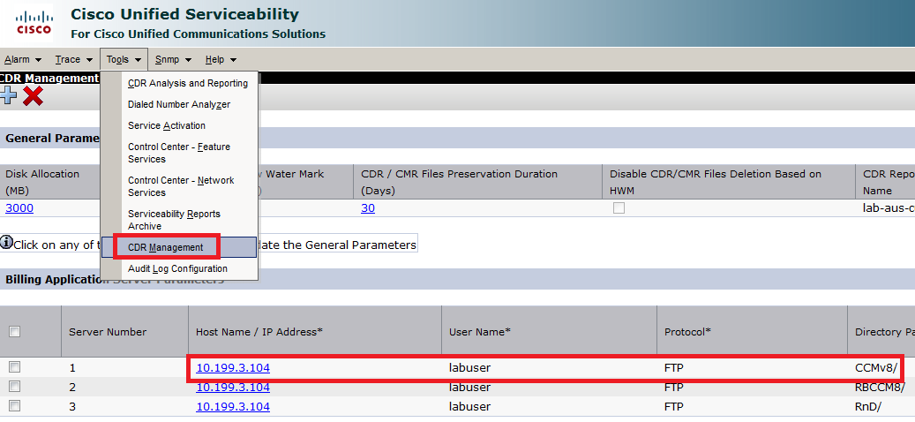Toggle select-all checkbox in billing server header
Image resolution: width=915 pixels, height=422 pixels.
pyautogui.click(x=15, y=332)
